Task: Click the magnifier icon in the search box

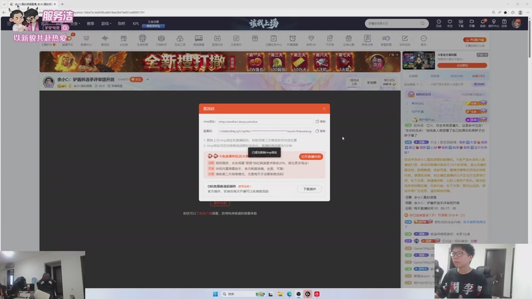Action: pyautogui.click(x=422, y=23)
